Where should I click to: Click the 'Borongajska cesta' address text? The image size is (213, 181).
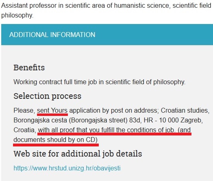point(40,120)
